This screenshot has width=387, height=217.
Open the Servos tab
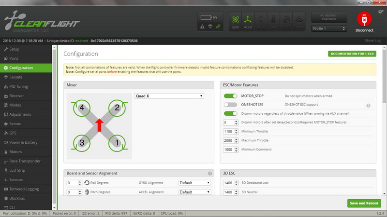click(26, 124)
